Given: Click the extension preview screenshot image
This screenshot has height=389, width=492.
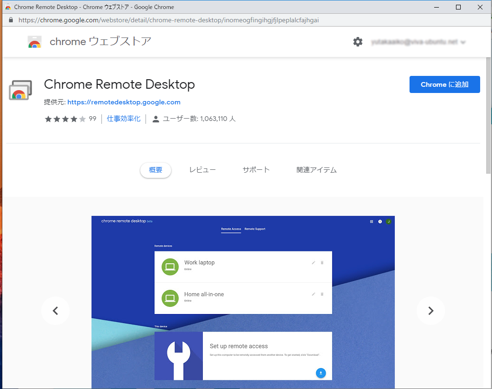Looking at the screenshot, I should pos(243,302).
